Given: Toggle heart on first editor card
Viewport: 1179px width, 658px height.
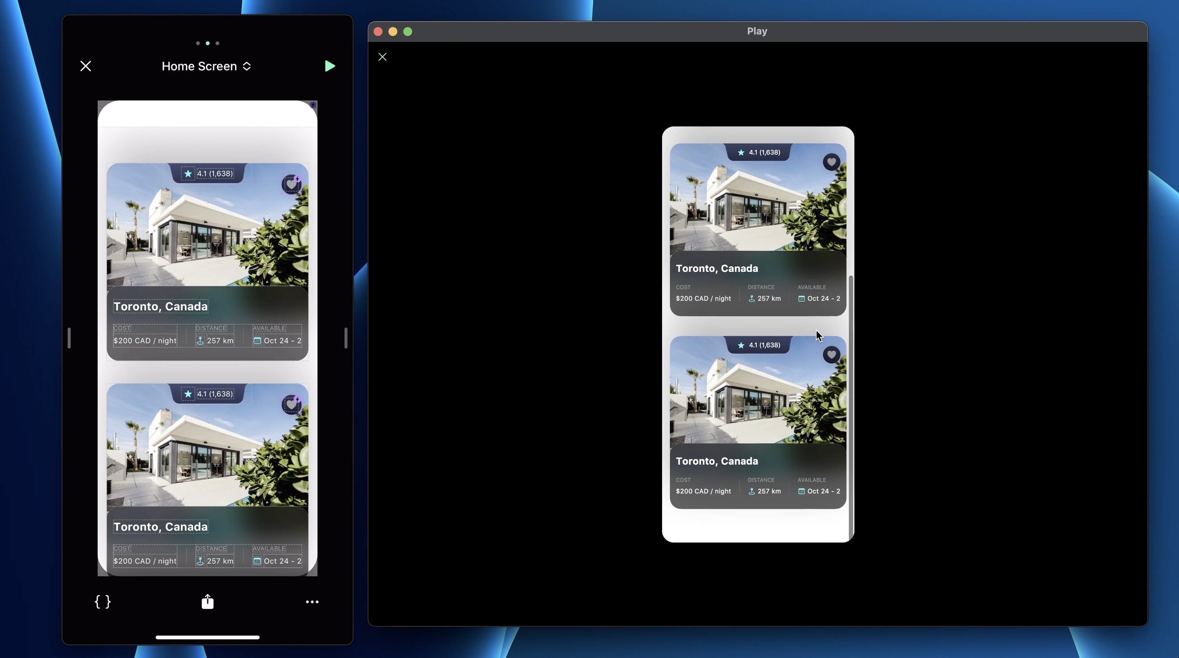Looking at the screenshot, I should point(291,184).
